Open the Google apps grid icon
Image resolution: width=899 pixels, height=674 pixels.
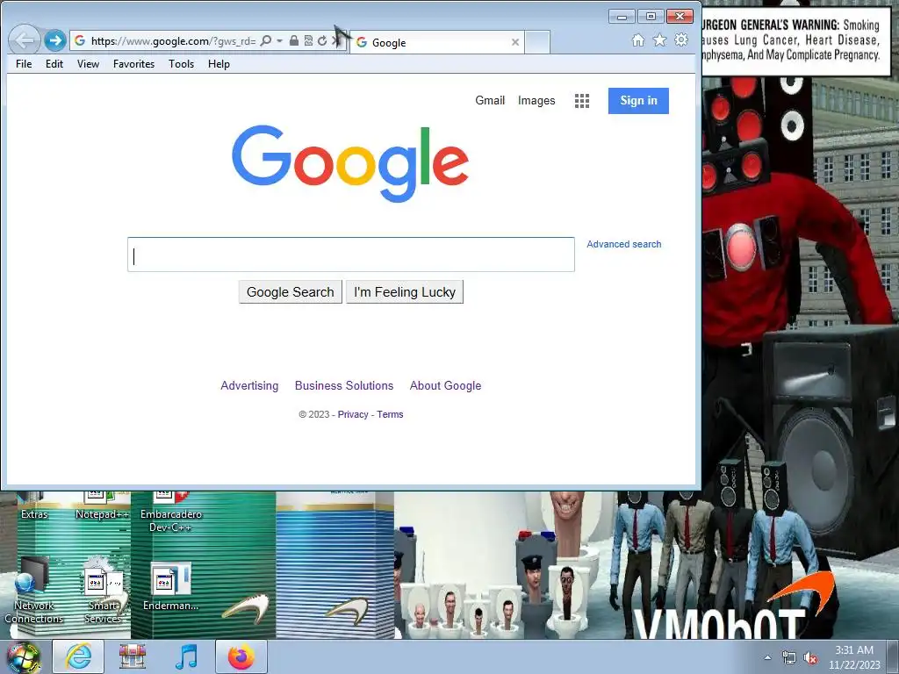[x=582, y=101]
